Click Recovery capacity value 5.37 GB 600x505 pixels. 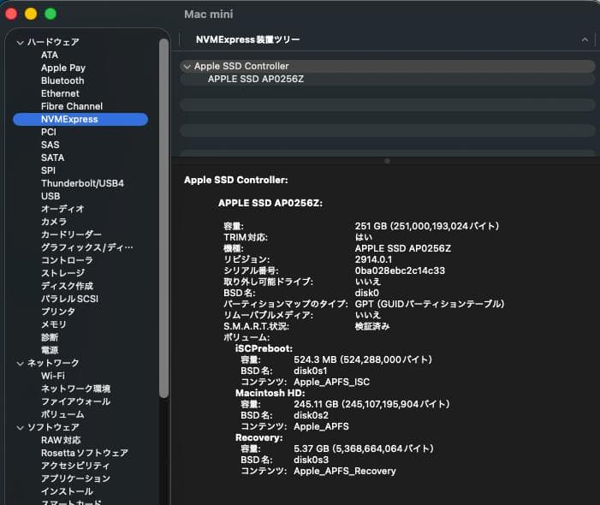[364, 449]
